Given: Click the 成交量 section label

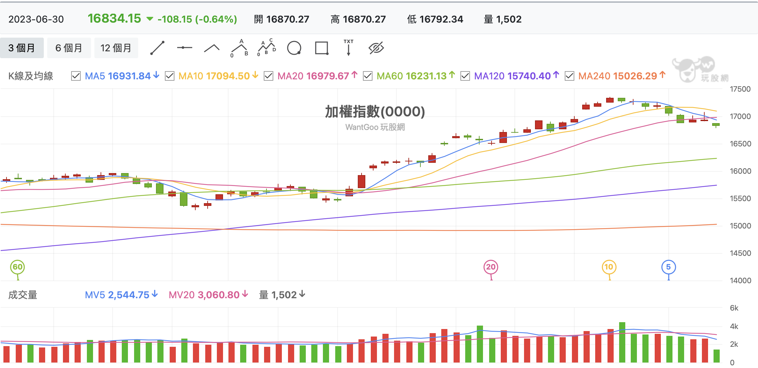Looking at the screenshot, I should pyautogui.click(x=23, y=295).
